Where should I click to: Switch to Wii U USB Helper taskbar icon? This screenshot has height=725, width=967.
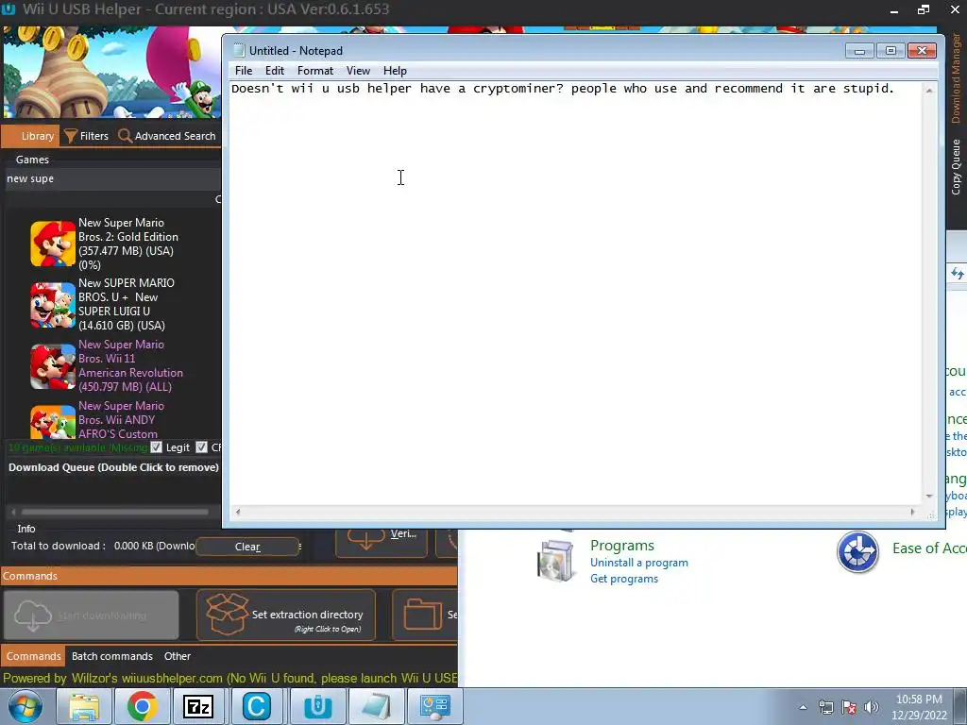click(317, 706)
